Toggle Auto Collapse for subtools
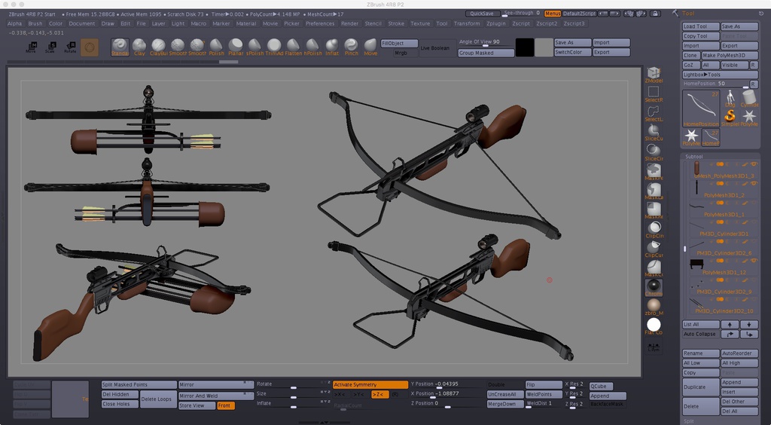Viewport: 771px width, 425px height. tap(701, 334)
